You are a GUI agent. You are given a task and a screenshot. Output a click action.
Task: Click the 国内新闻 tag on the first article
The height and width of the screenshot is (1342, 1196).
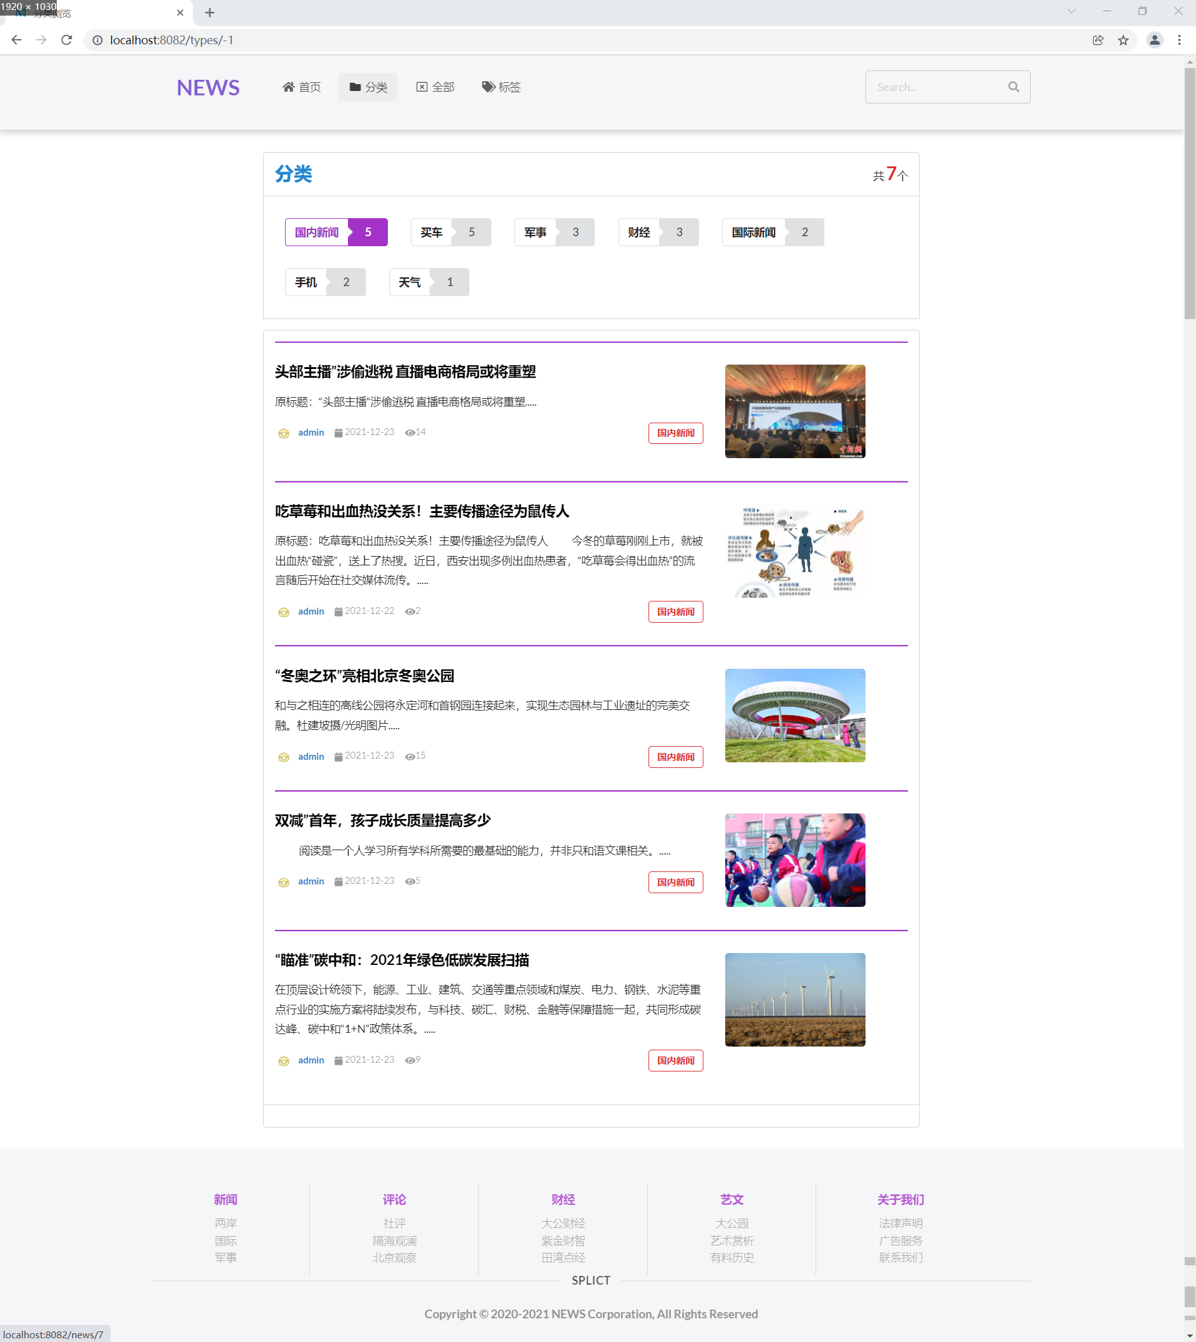[x=675, y=433]
